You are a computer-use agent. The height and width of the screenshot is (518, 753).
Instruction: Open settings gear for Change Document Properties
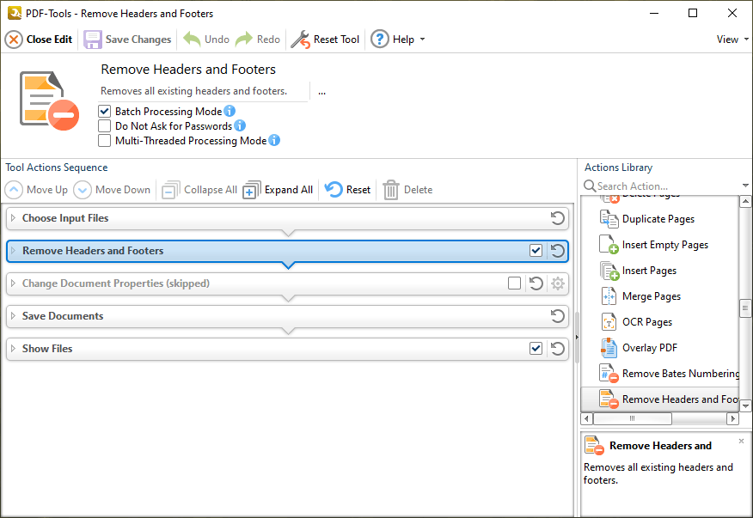(558, 283)
